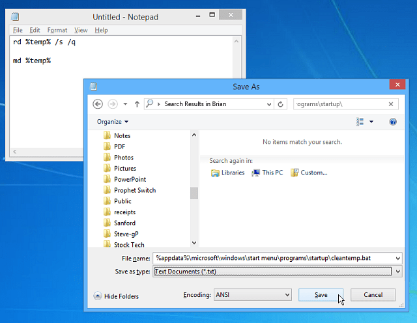
Task: Click the Cancel button
Action: (373, 295)
